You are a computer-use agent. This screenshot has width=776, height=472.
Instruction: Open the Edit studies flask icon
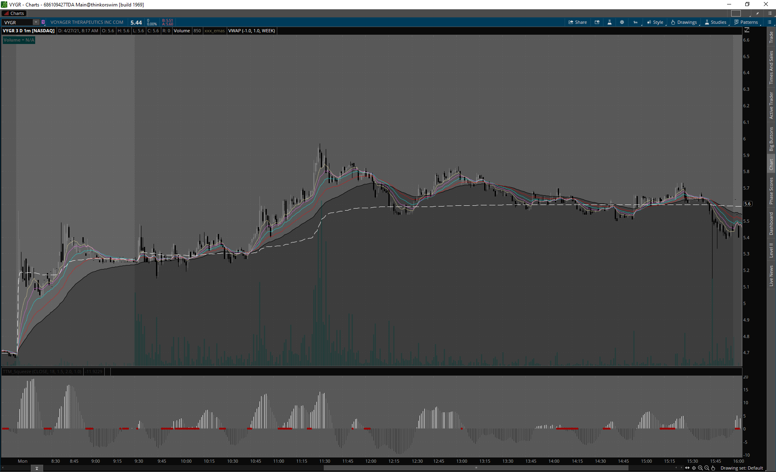pyautogui.click(x=609, y=22)
